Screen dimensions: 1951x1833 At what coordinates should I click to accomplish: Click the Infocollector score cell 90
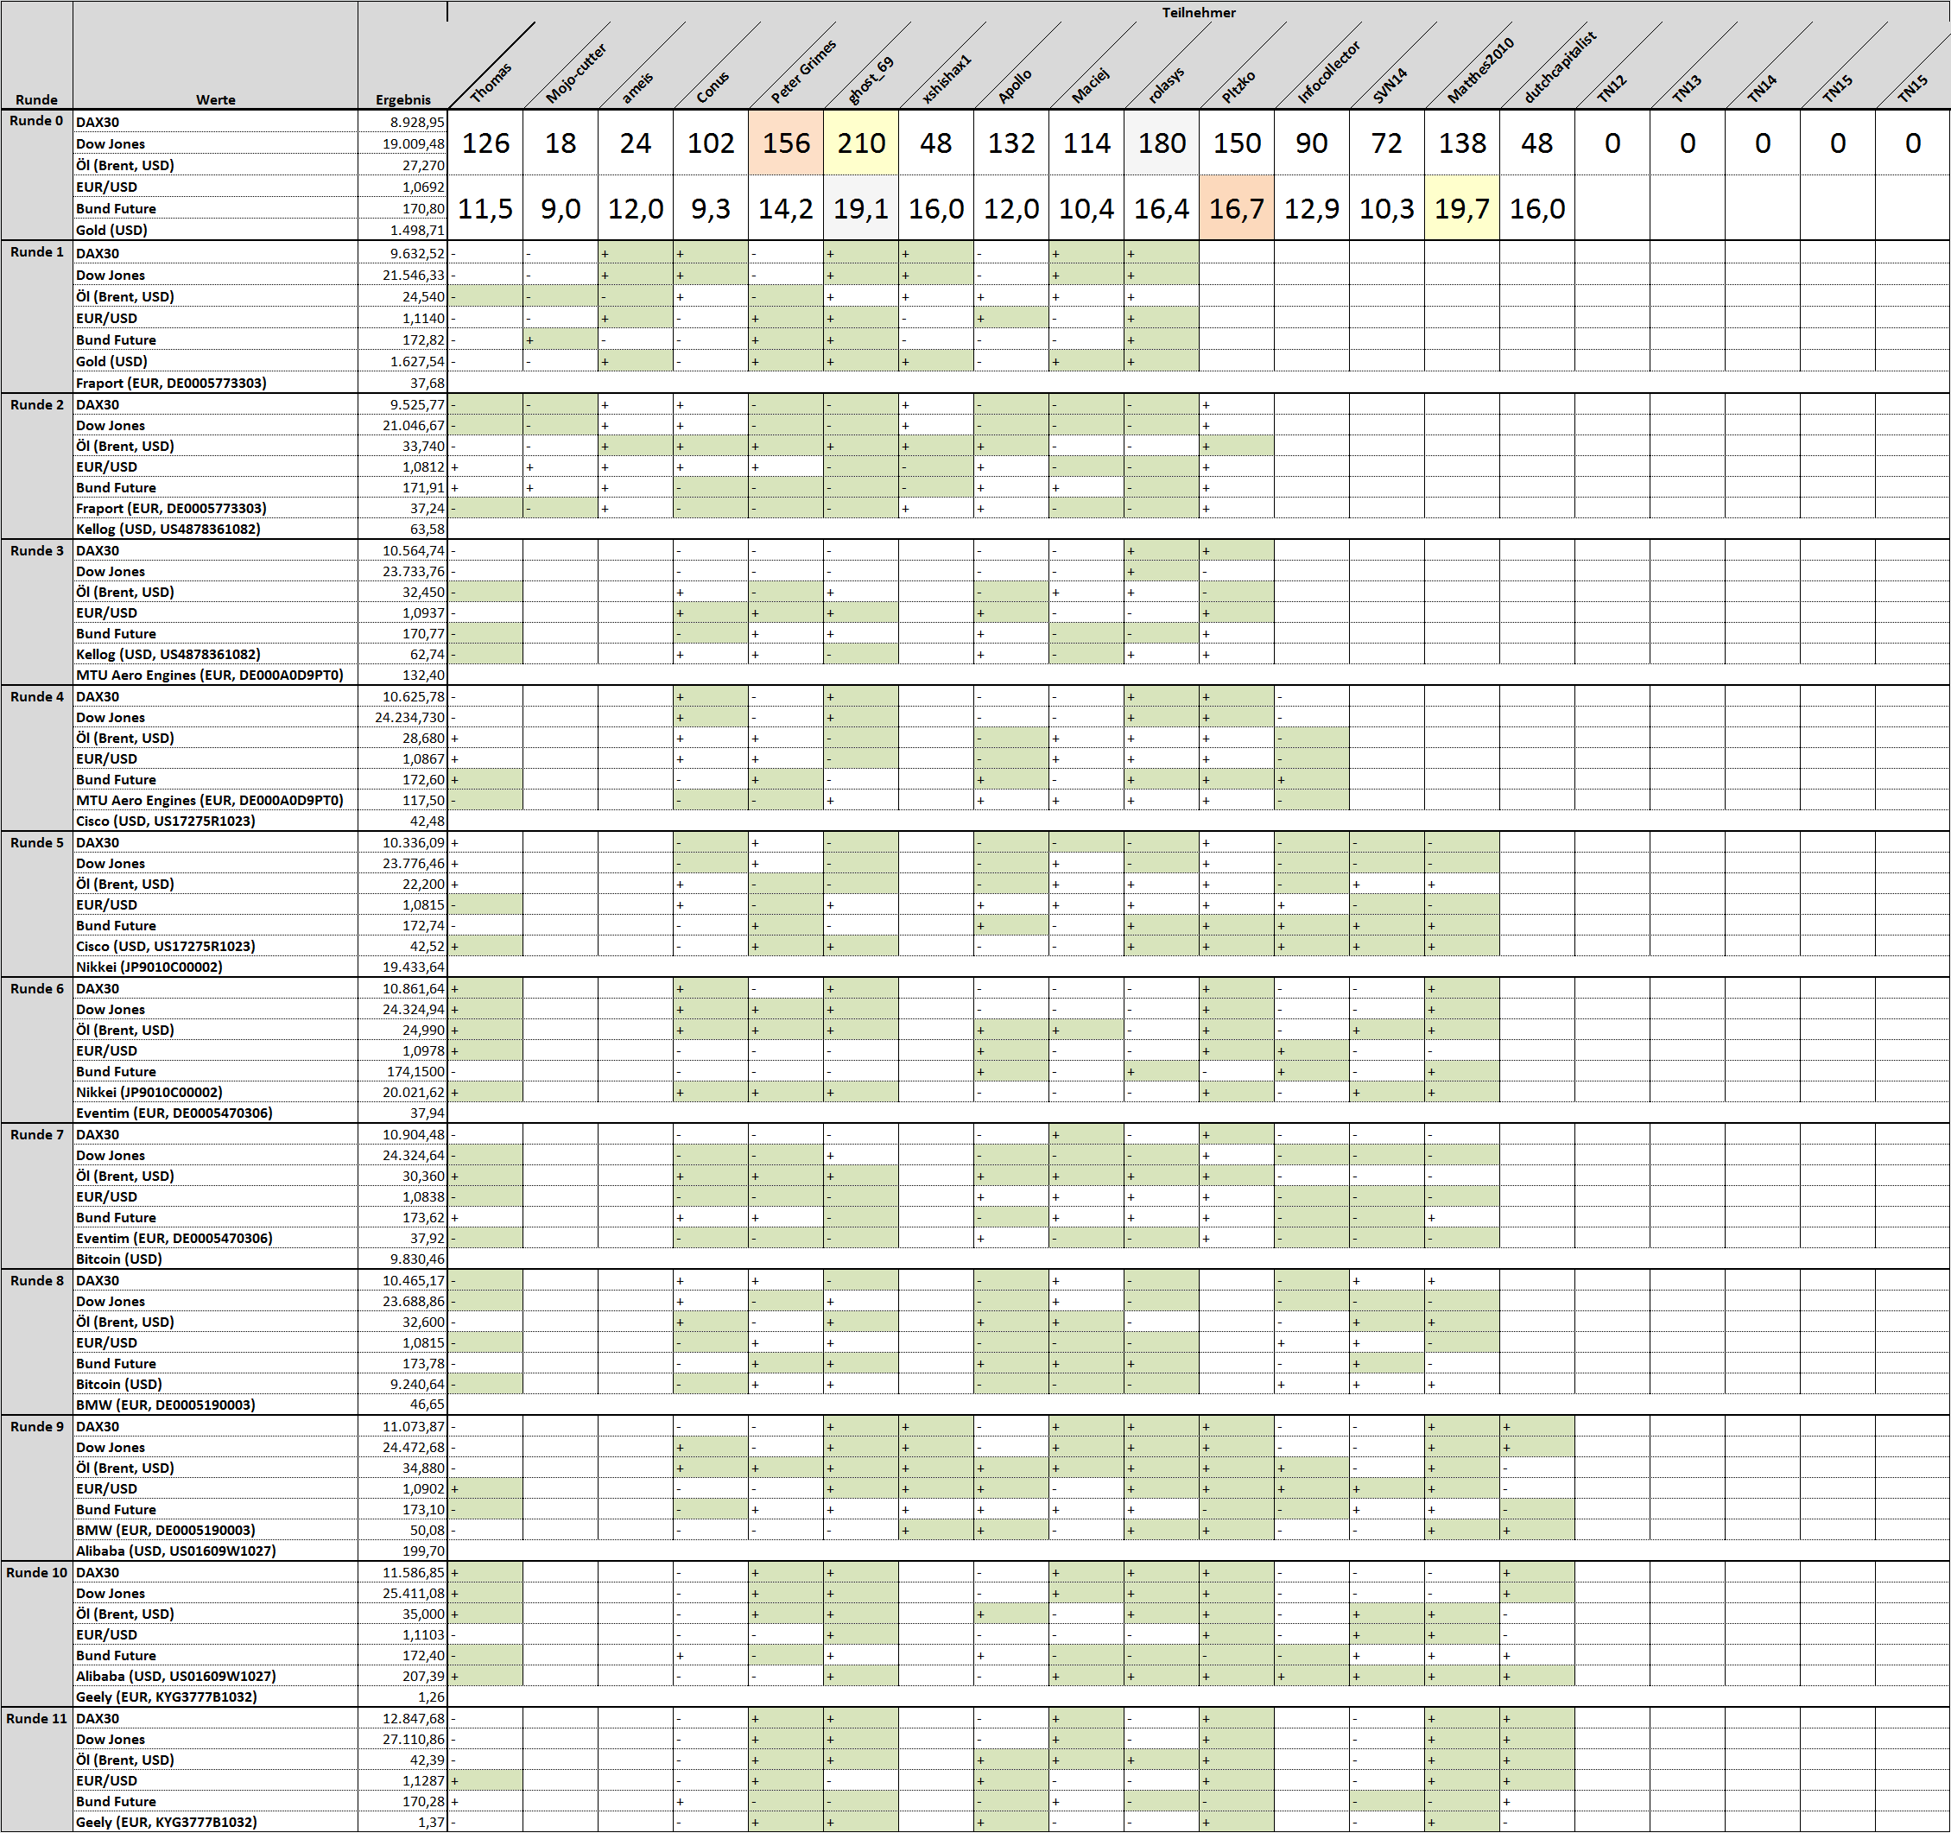[x=1311, y=143]
